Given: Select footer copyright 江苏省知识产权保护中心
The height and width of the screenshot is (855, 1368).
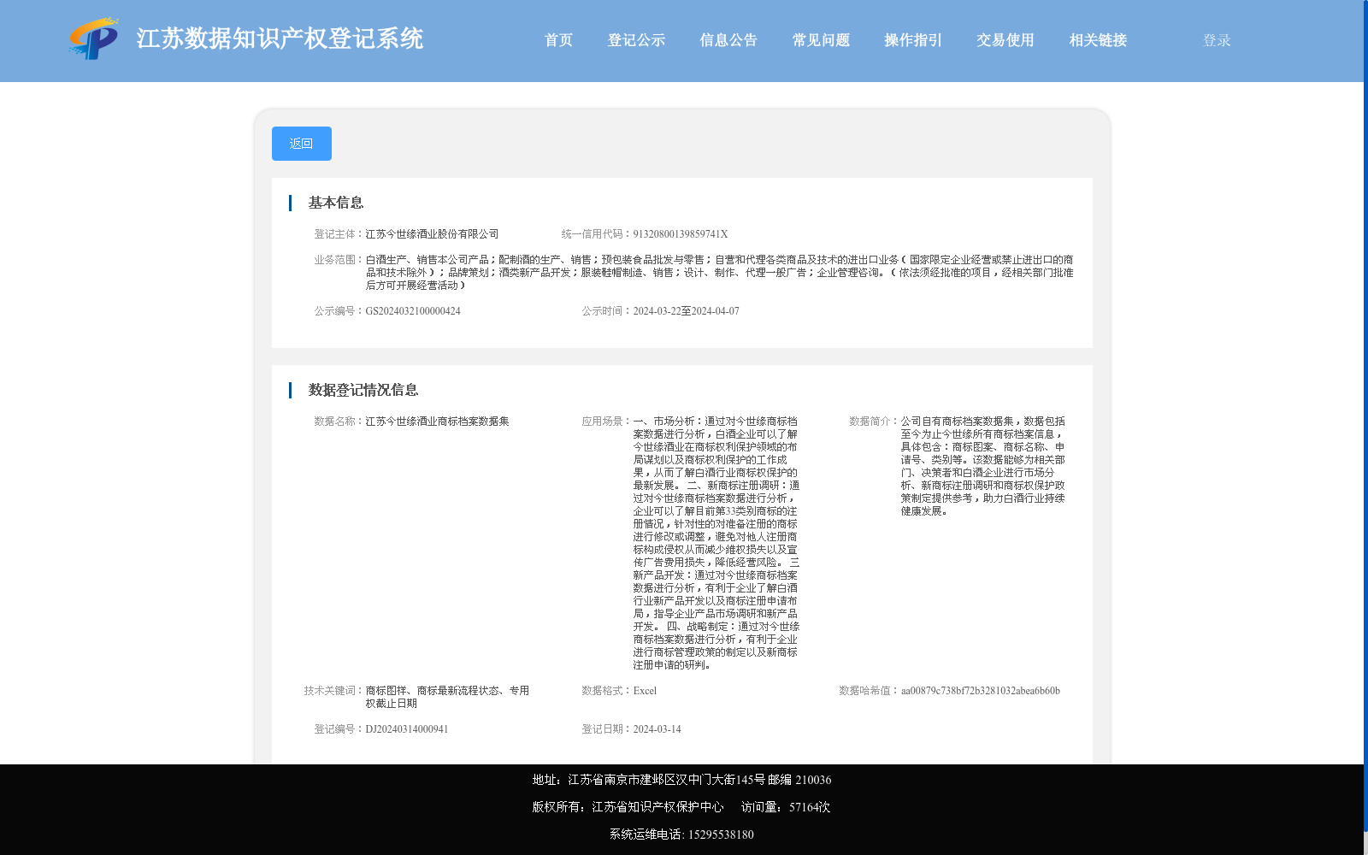Looking at the screenshot, I should click(657, 807).
